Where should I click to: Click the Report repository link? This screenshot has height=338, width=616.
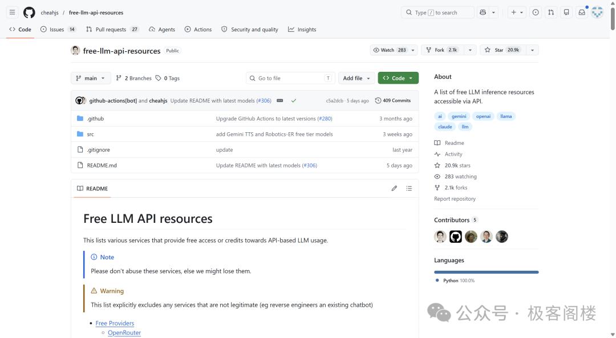tap(455, 198)
